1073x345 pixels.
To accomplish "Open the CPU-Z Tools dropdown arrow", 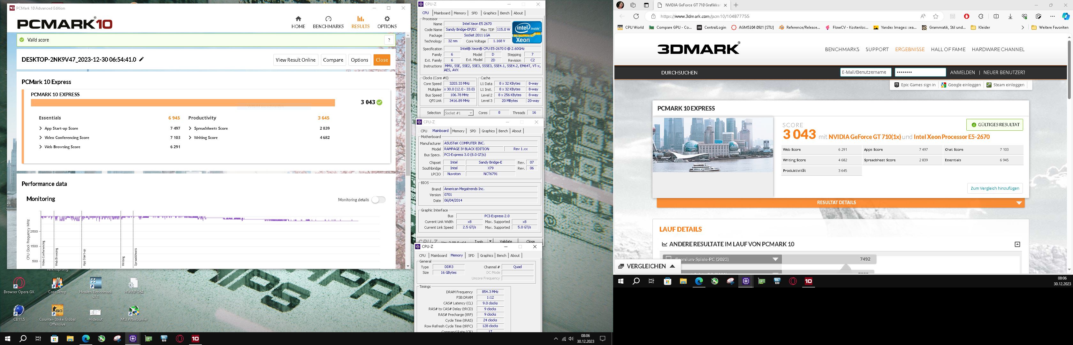I will tap(490, 241).
